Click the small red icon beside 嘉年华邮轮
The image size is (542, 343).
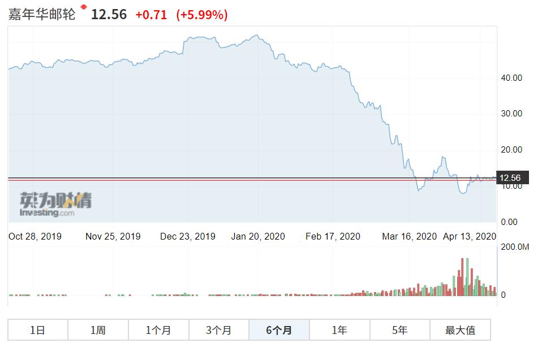pyautogui.click(x=84, y=7)
